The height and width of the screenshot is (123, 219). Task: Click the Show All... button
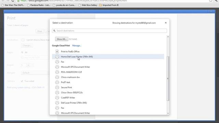tap(62, 39)
